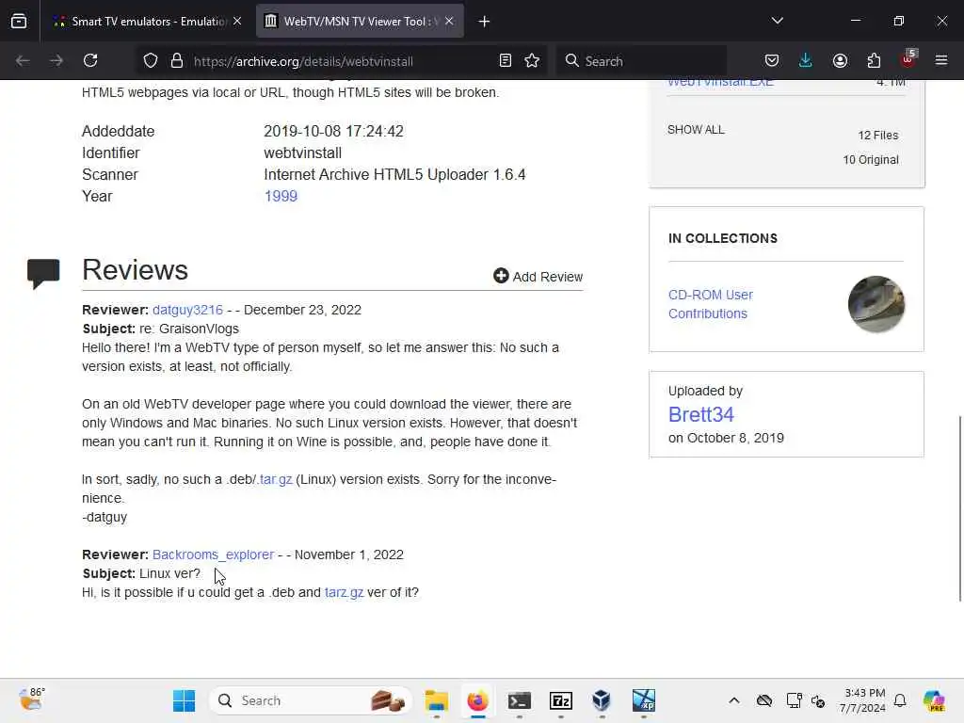Follow the .tar.gz link in datguy review
The image size is (964, 723).
(274, 479)
